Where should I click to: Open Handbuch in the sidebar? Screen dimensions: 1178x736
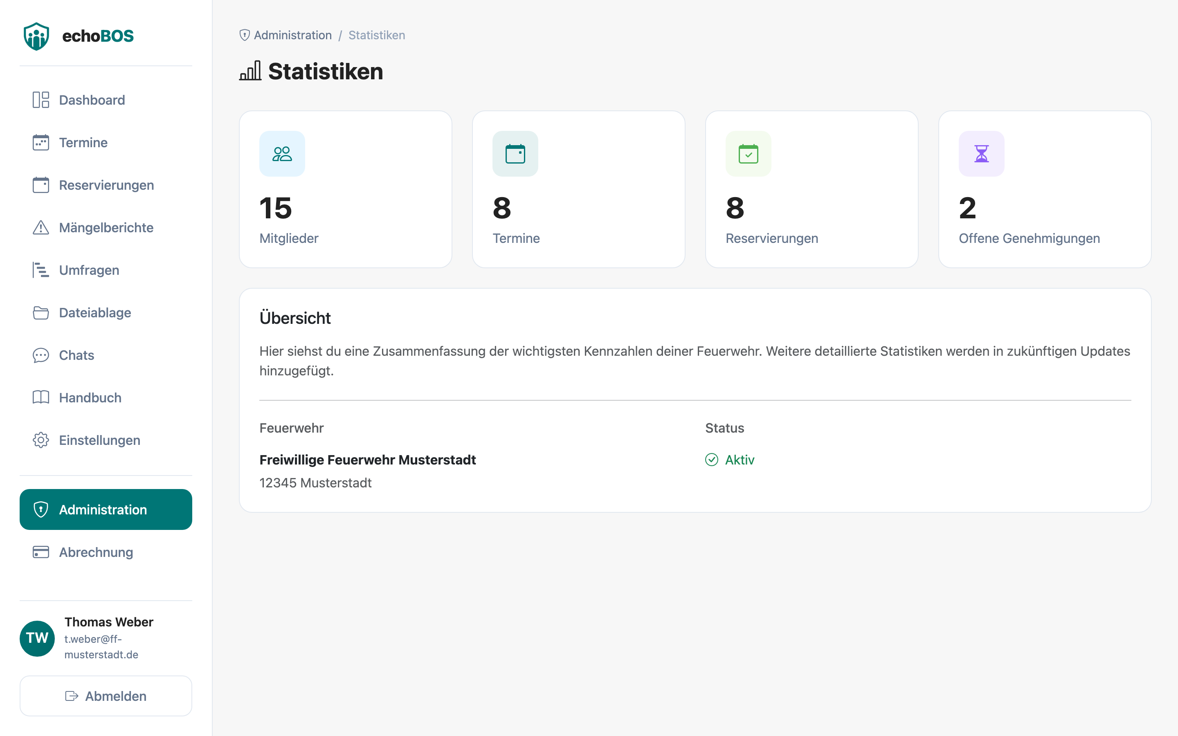point(106,398)
